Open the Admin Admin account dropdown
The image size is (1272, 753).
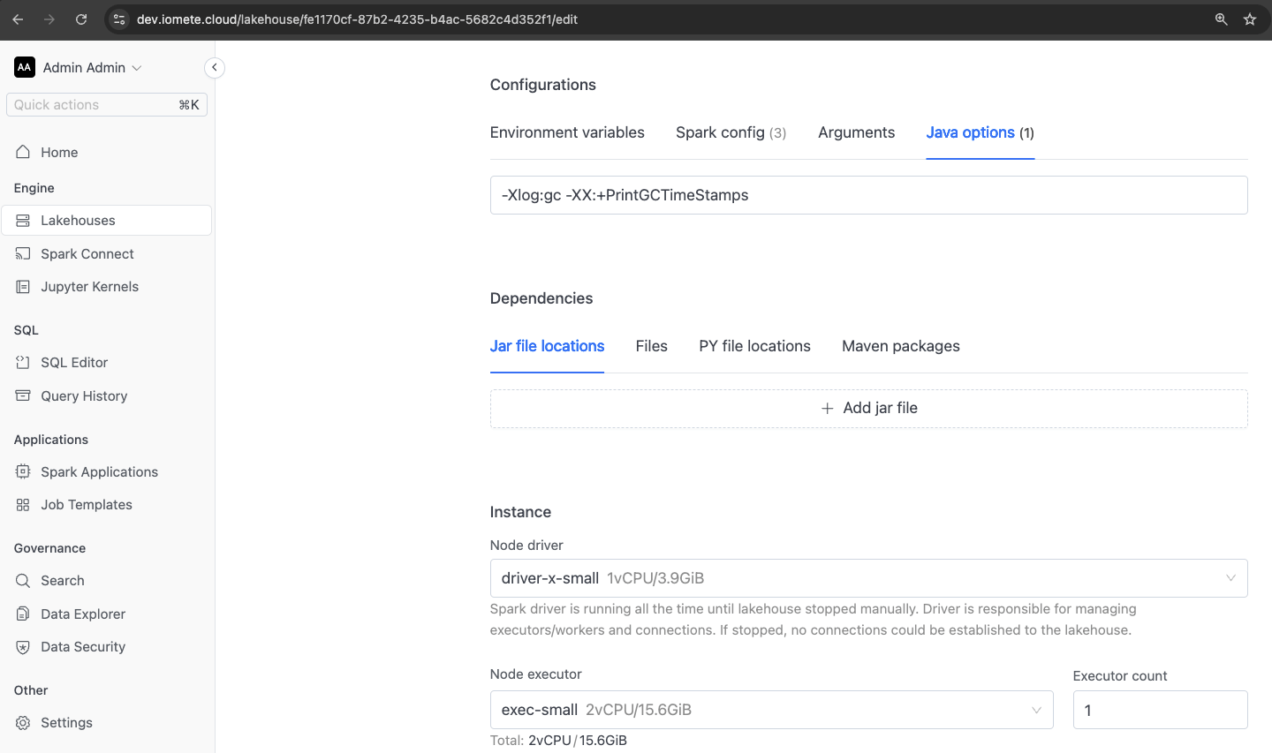(x=92, y=67)
